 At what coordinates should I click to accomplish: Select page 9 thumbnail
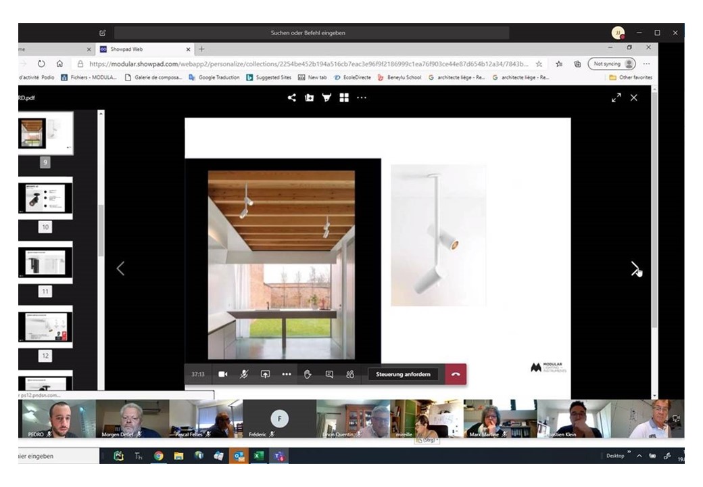(x=45, y=133)
